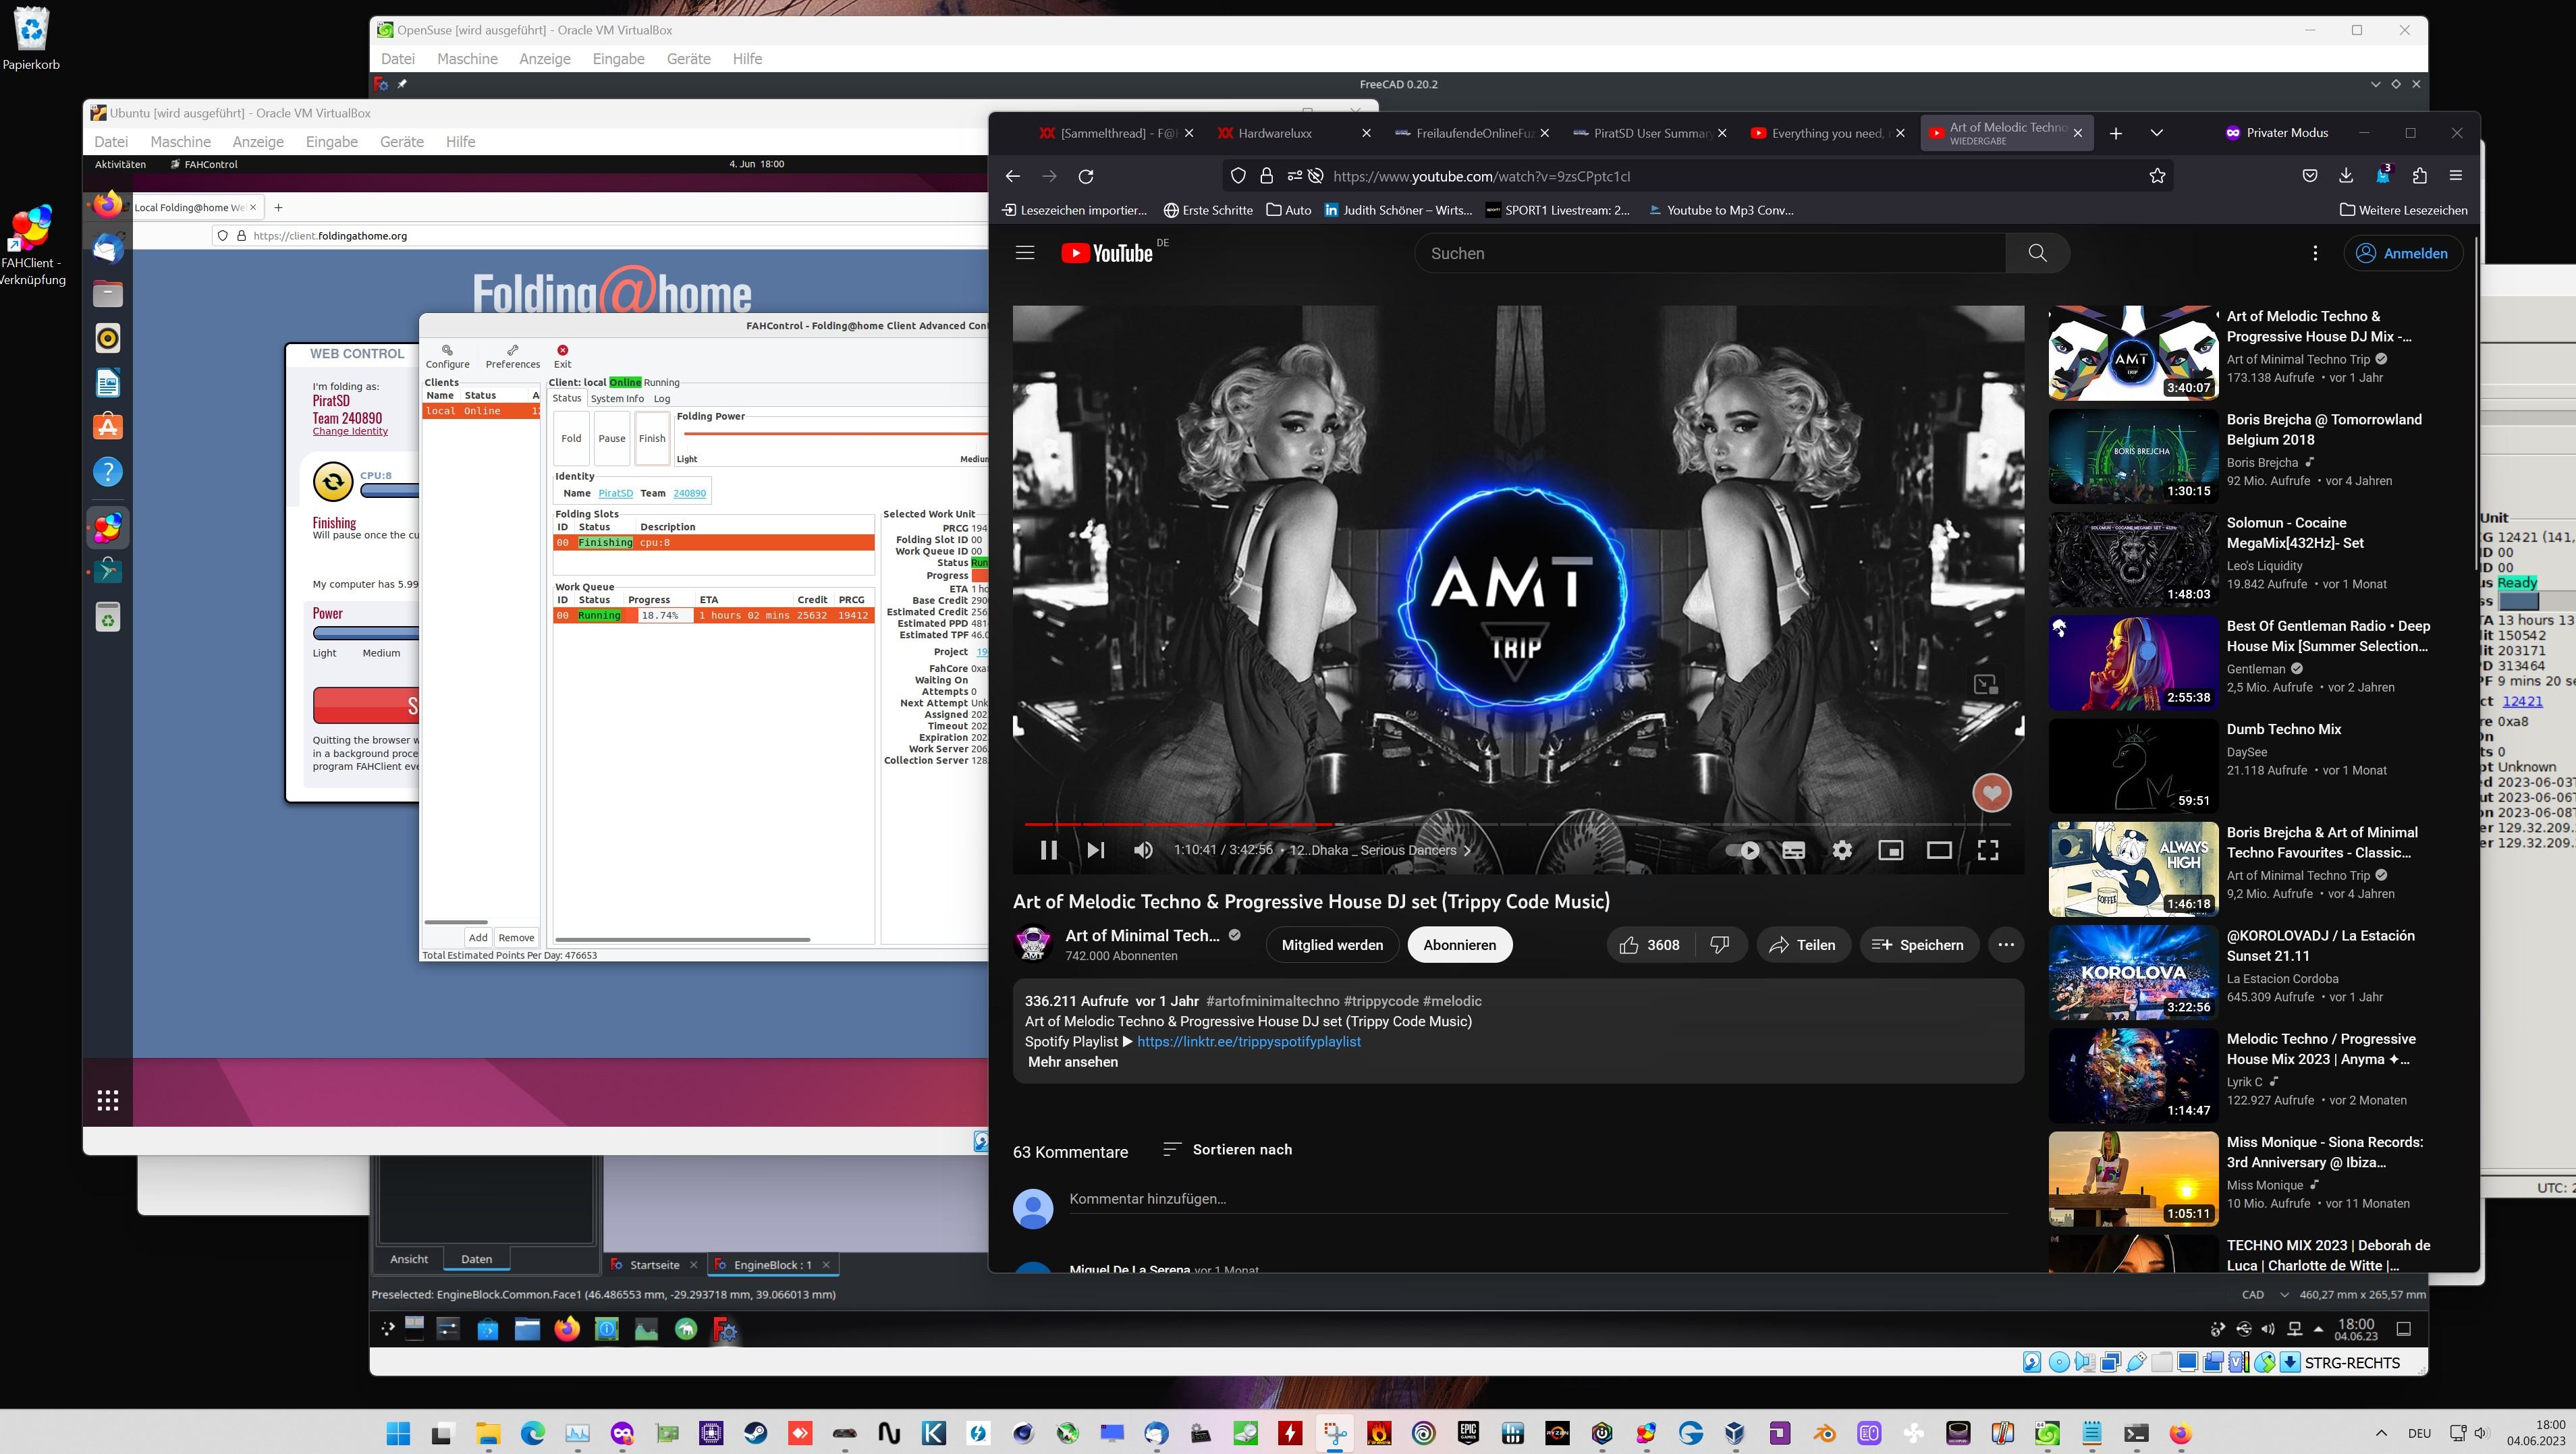2576x1454 pixels.
Task: Expand chapter 12..Dhaka _ Serious Dancers
Action: pos(1380,850)
